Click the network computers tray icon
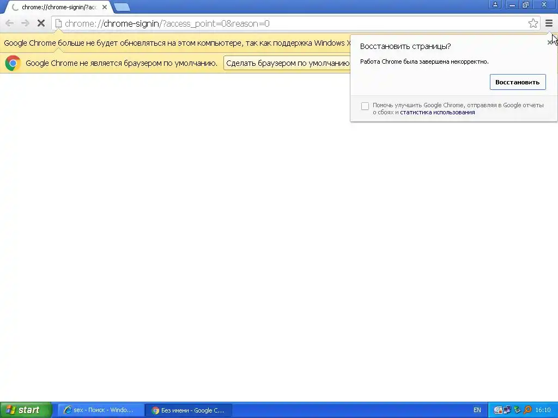The height and width of the screenshot is (418, 558). click(x=507, y=410)
